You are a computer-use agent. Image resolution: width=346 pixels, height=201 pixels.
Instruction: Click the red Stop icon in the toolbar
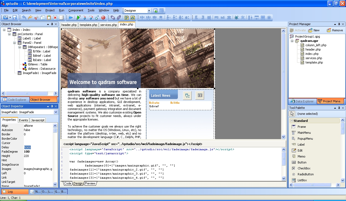pyautogui.click(x=103, y=18)
